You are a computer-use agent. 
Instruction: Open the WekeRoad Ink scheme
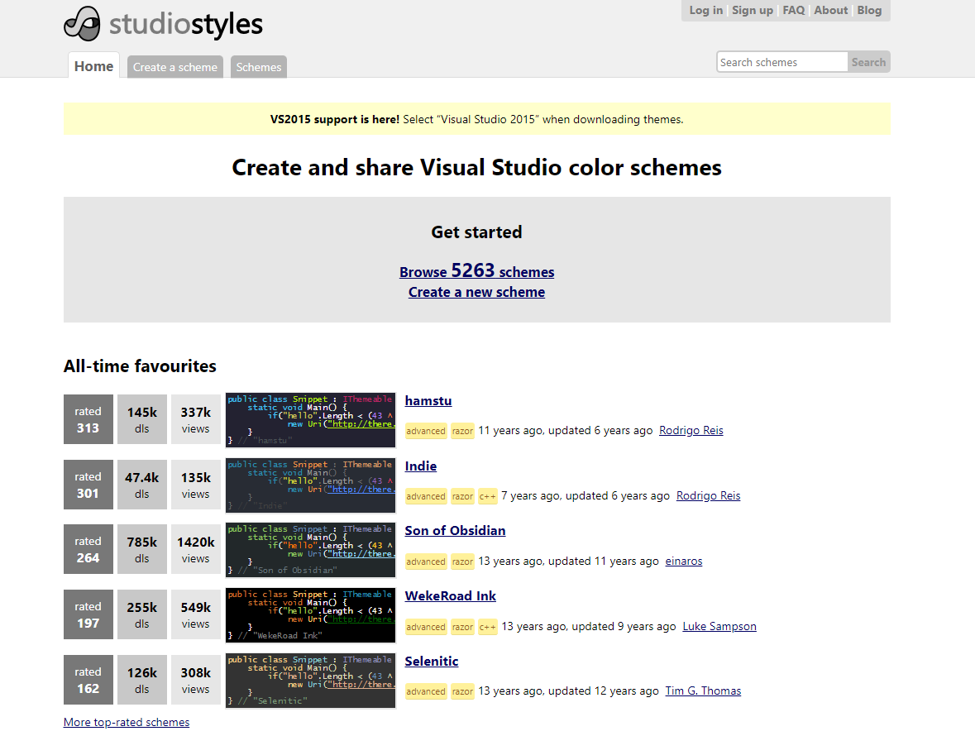(450, 596)
